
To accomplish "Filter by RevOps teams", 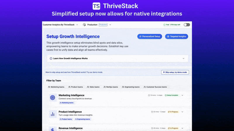I will 111,87.
